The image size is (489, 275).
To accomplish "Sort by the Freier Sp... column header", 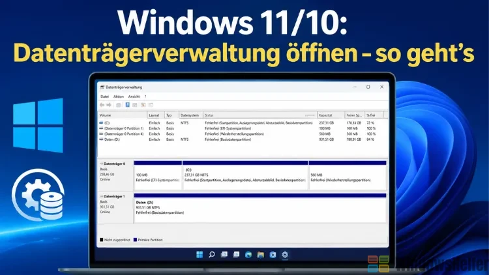I will pyautogui.click(x=355, y=115).
